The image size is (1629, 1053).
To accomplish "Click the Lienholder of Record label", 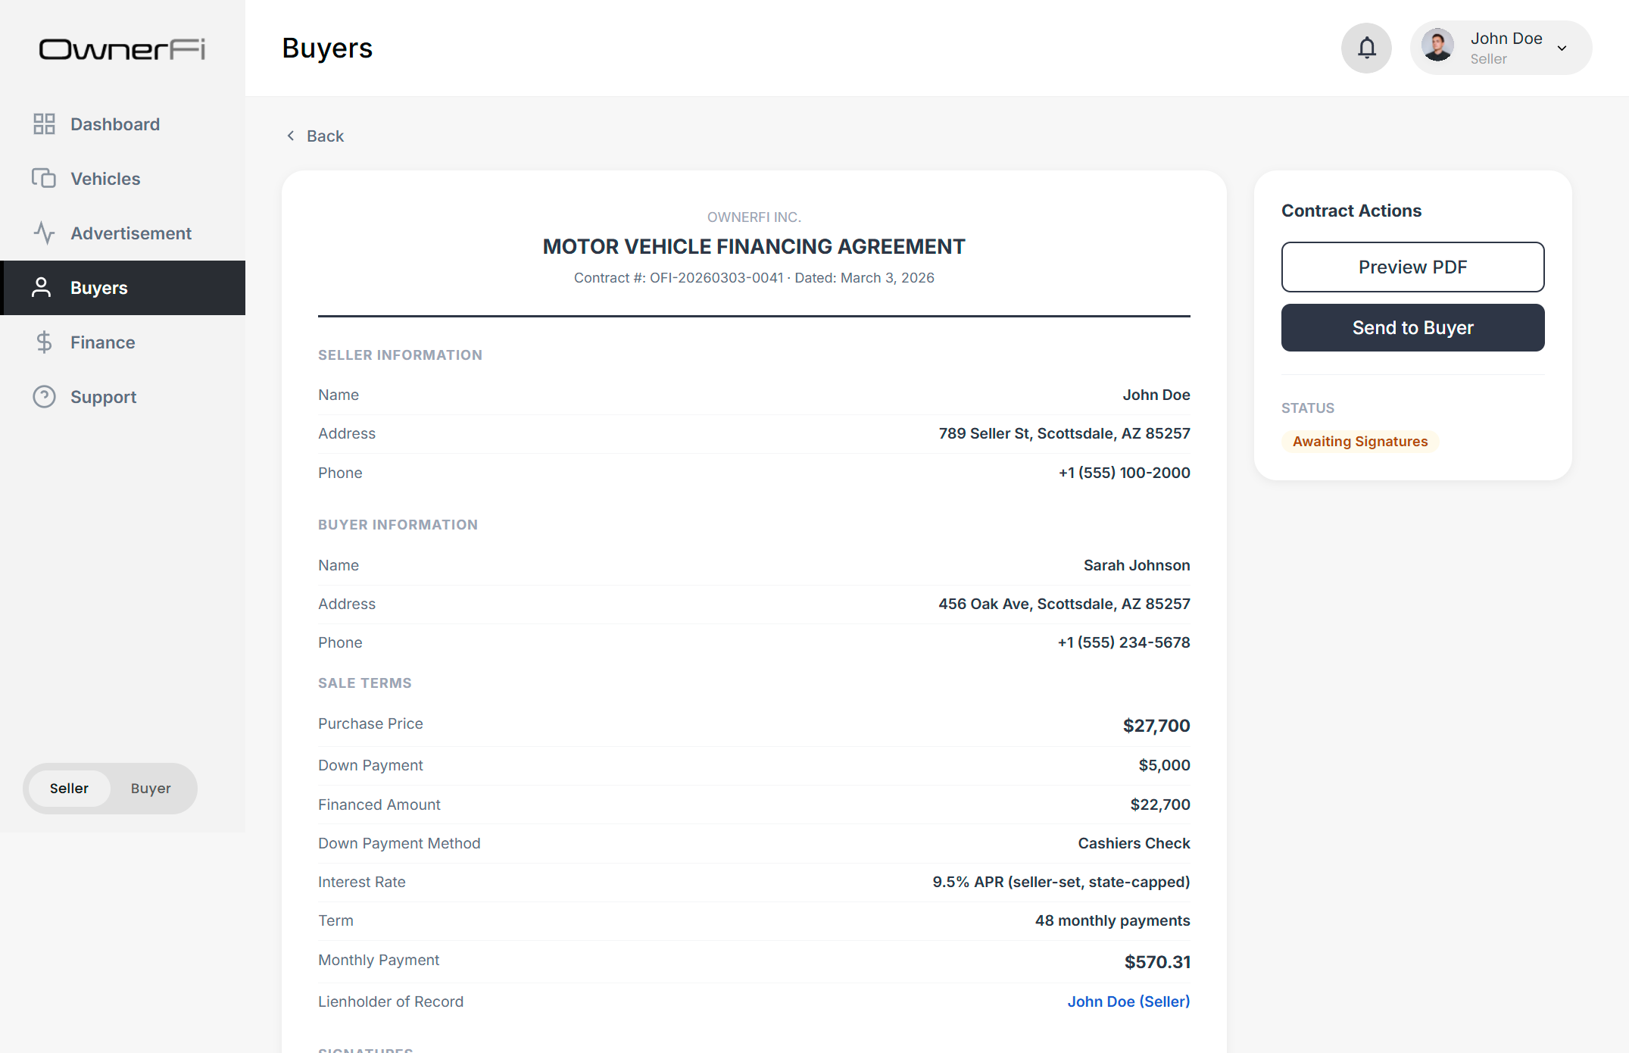I will [x=391, y=1001].
